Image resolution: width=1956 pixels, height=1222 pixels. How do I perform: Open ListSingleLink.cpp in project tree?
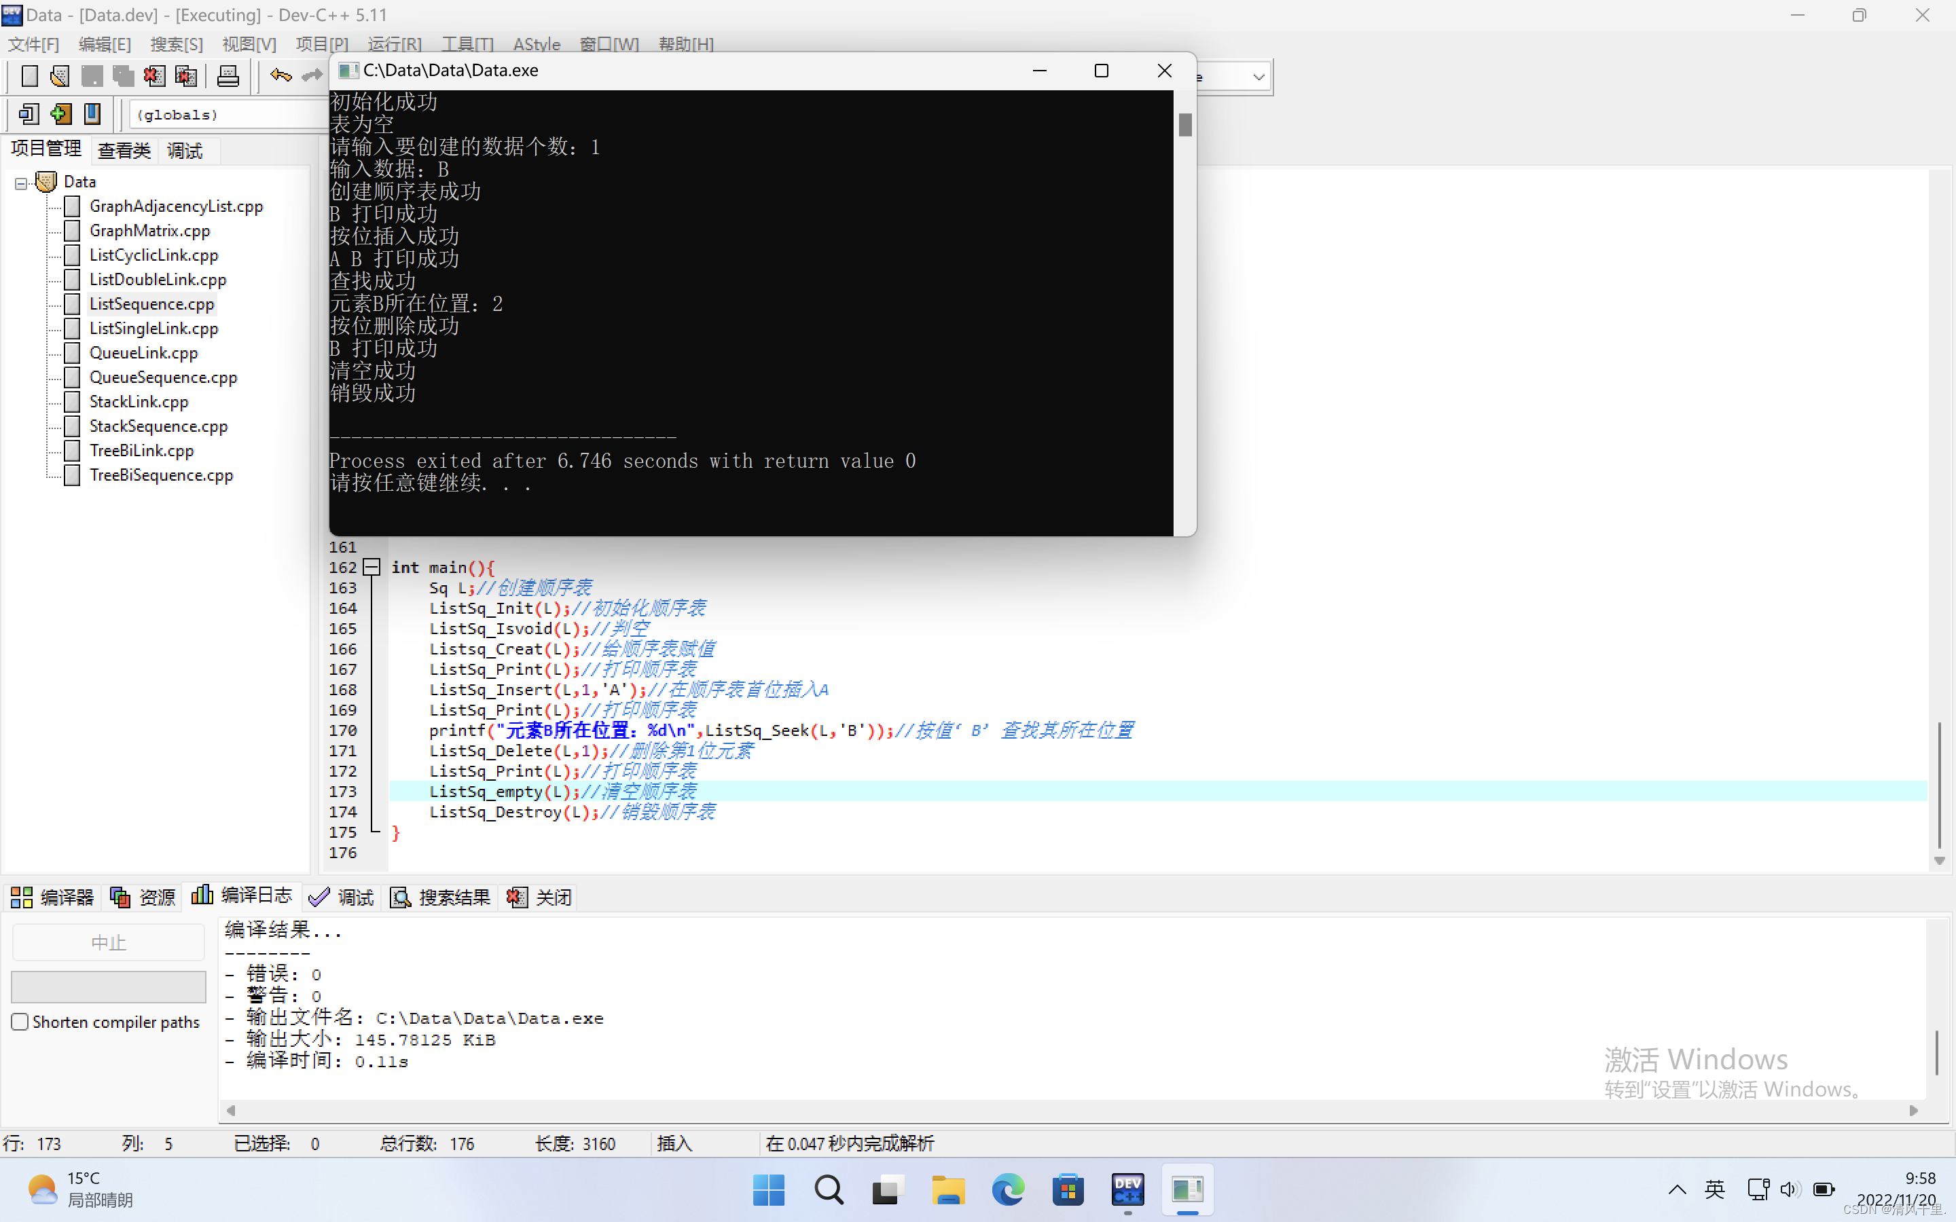(x=153, y=328)
